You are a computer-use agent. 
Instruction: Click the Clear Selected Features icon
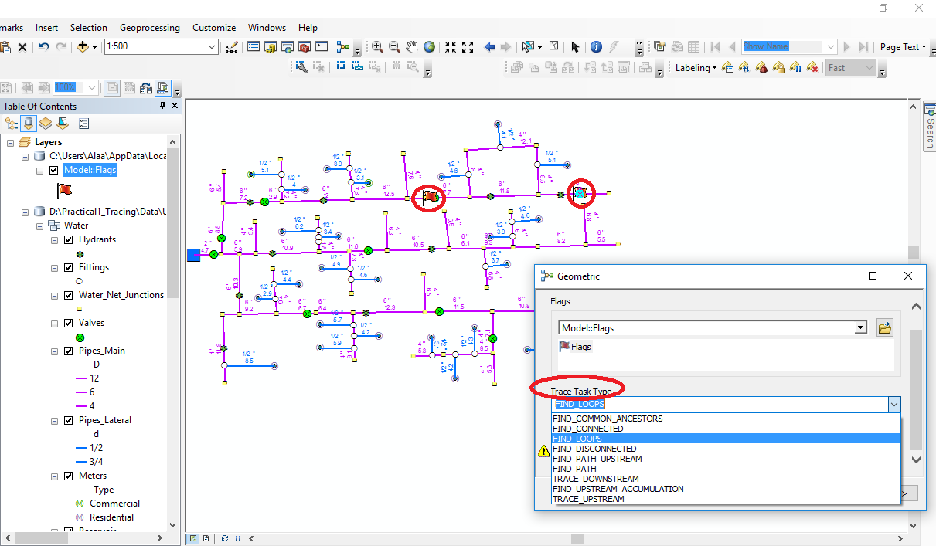click(554, 47)
